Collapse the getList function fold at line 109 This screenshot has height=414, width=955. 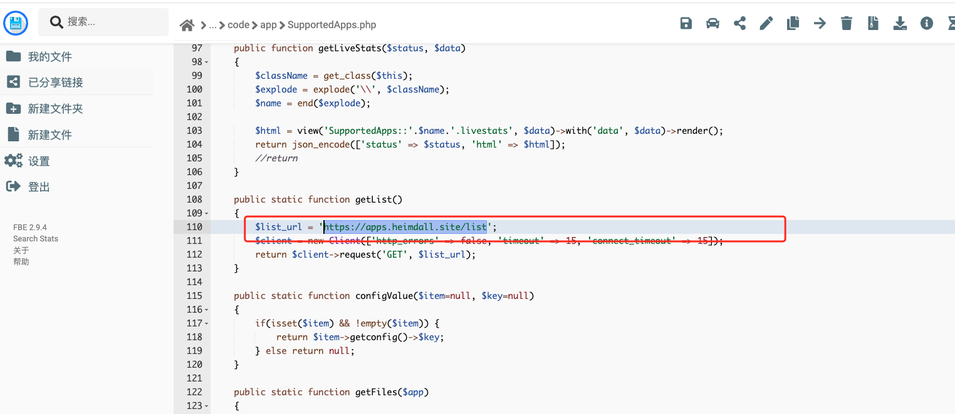coord(207,213)
